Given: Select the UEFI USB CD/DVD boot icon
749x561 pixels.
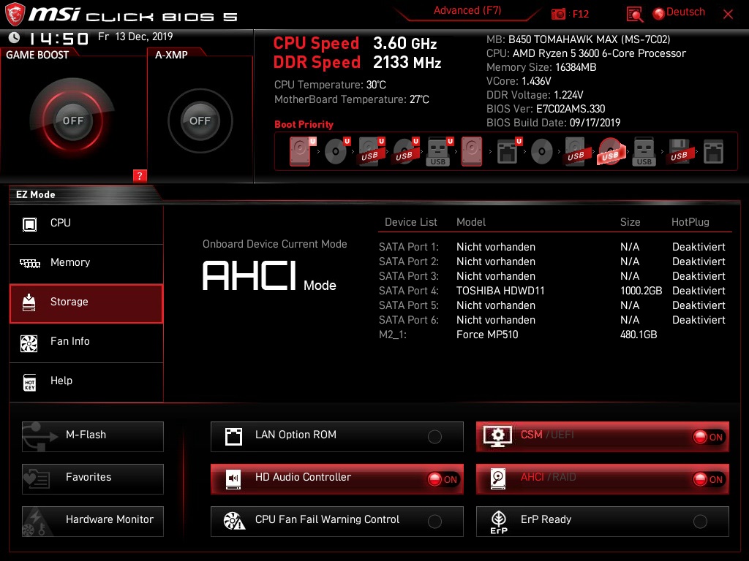Looking at the screenshot, I should point(405,151).
